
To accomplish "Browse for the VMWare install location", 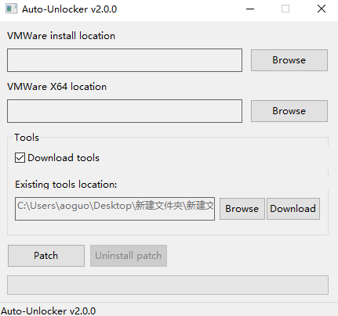I will click(x=289, y=60).
